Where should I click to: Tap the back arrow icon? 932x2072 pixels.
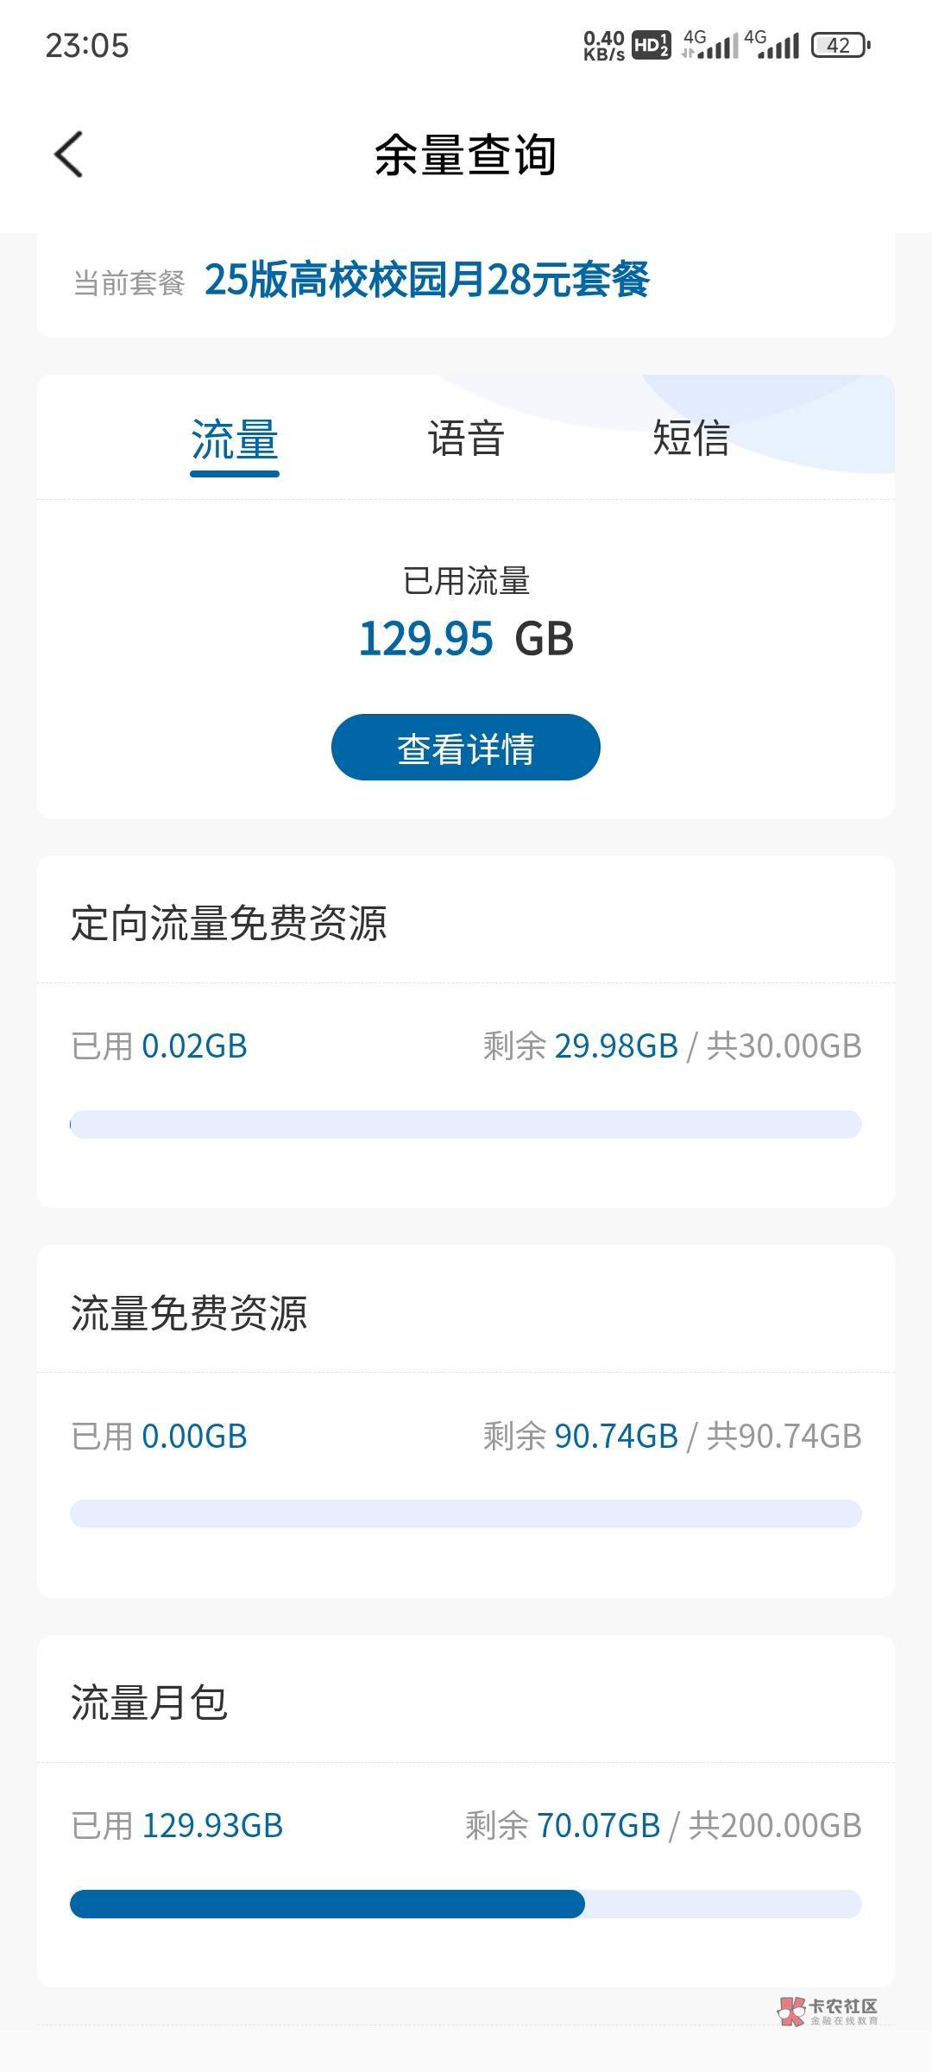[x=69, y=155]
